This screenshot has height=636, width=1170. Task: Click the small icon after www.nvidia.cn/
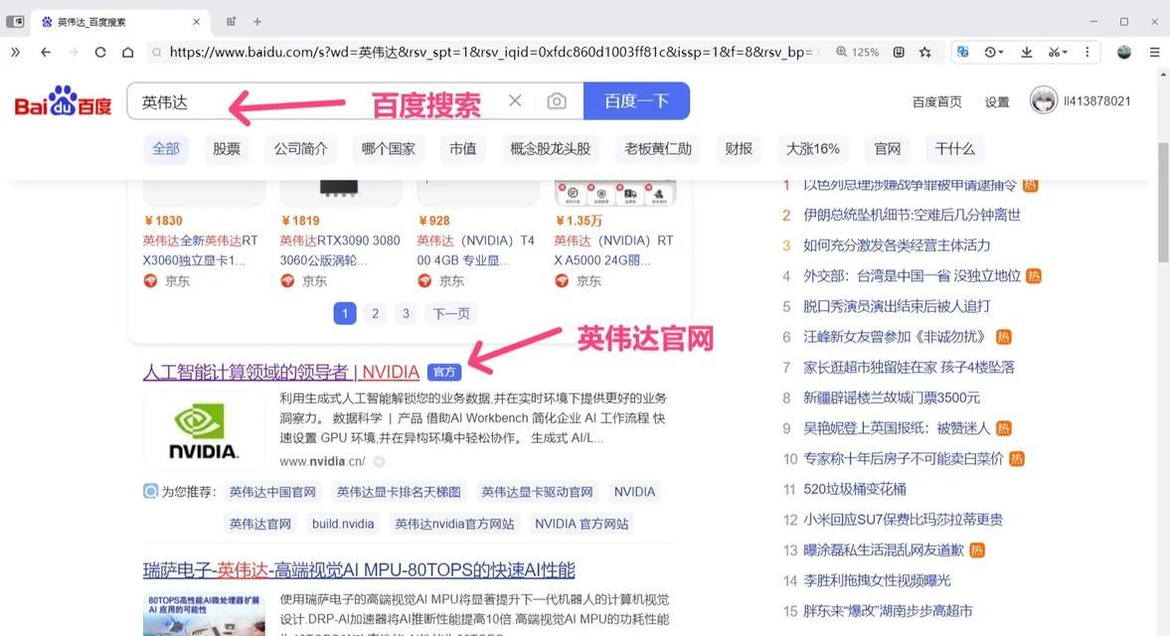pos(379,461)
